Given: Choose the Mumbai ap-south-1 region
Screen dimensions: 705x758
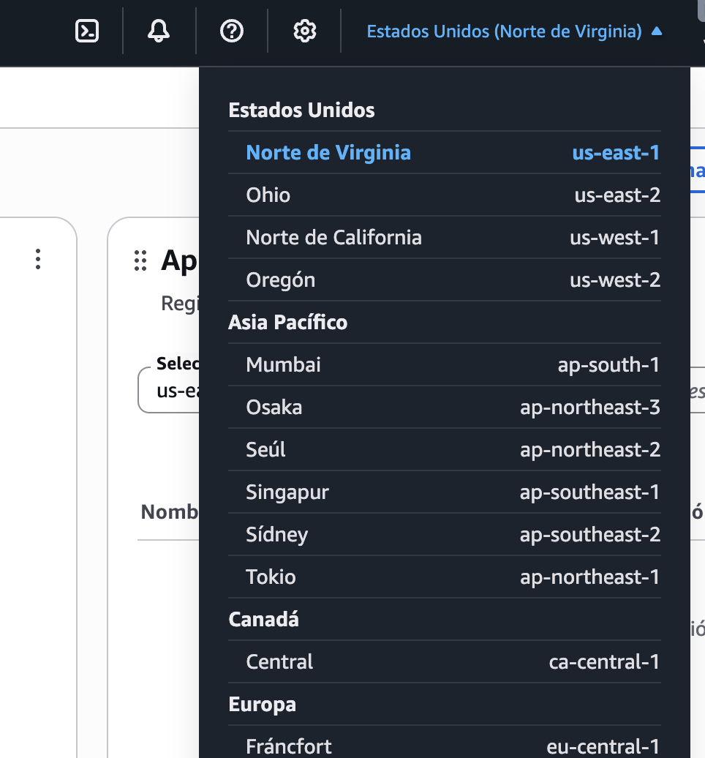Looking at the screenshot, I should click(444, 364).
